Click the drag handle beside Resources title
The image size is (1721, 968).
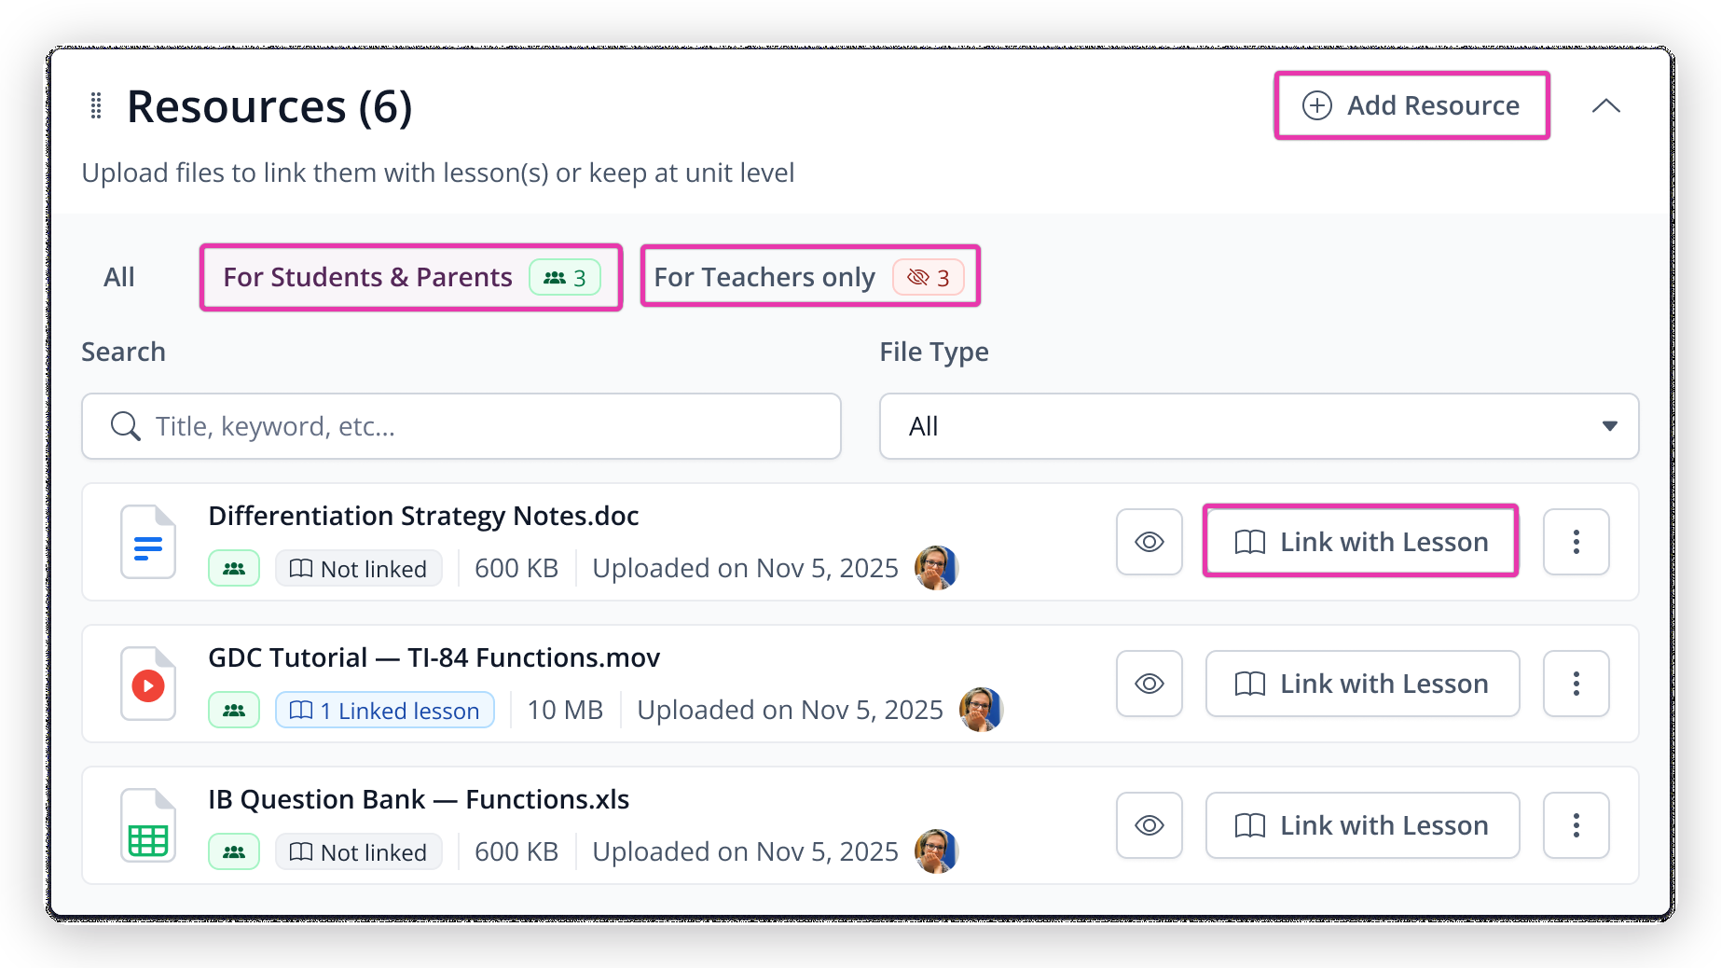95,105
